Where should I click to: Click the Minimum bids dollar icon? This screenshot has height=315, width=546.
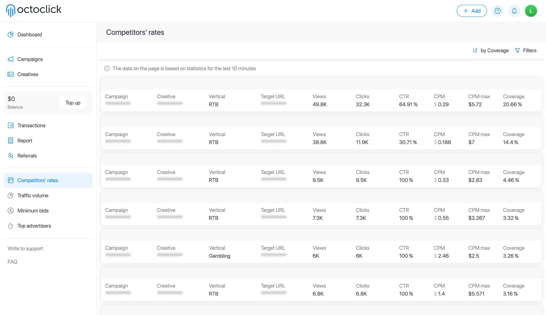point(11,211)
